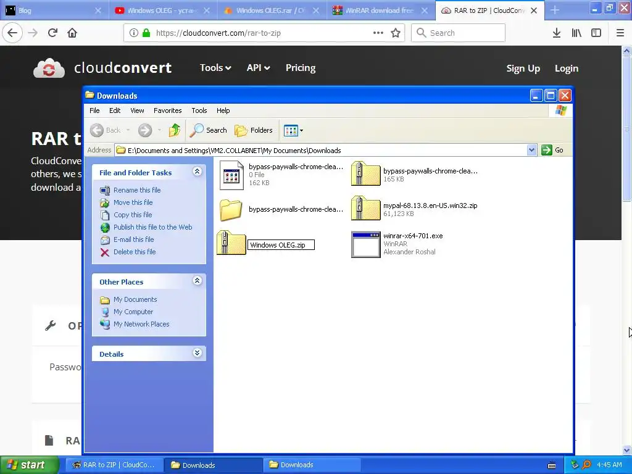Open Explorer address bar dropdown arrow
Screen dimensions: 632x474
[x=531, y=150]
